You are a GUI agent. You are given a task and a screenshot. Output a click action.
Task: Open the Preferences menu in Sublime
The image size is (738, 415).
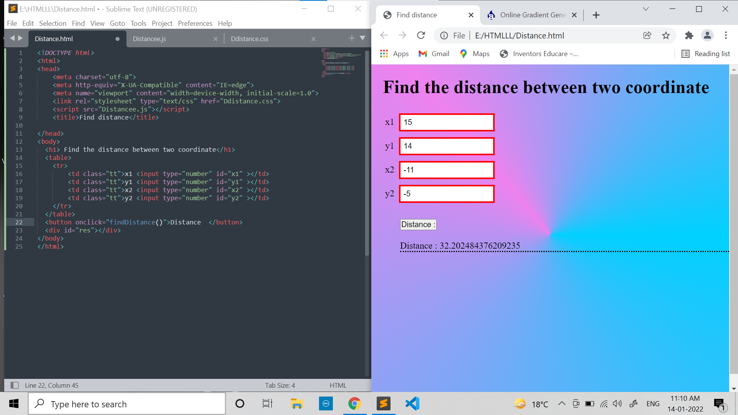click(x=195, y=23)
